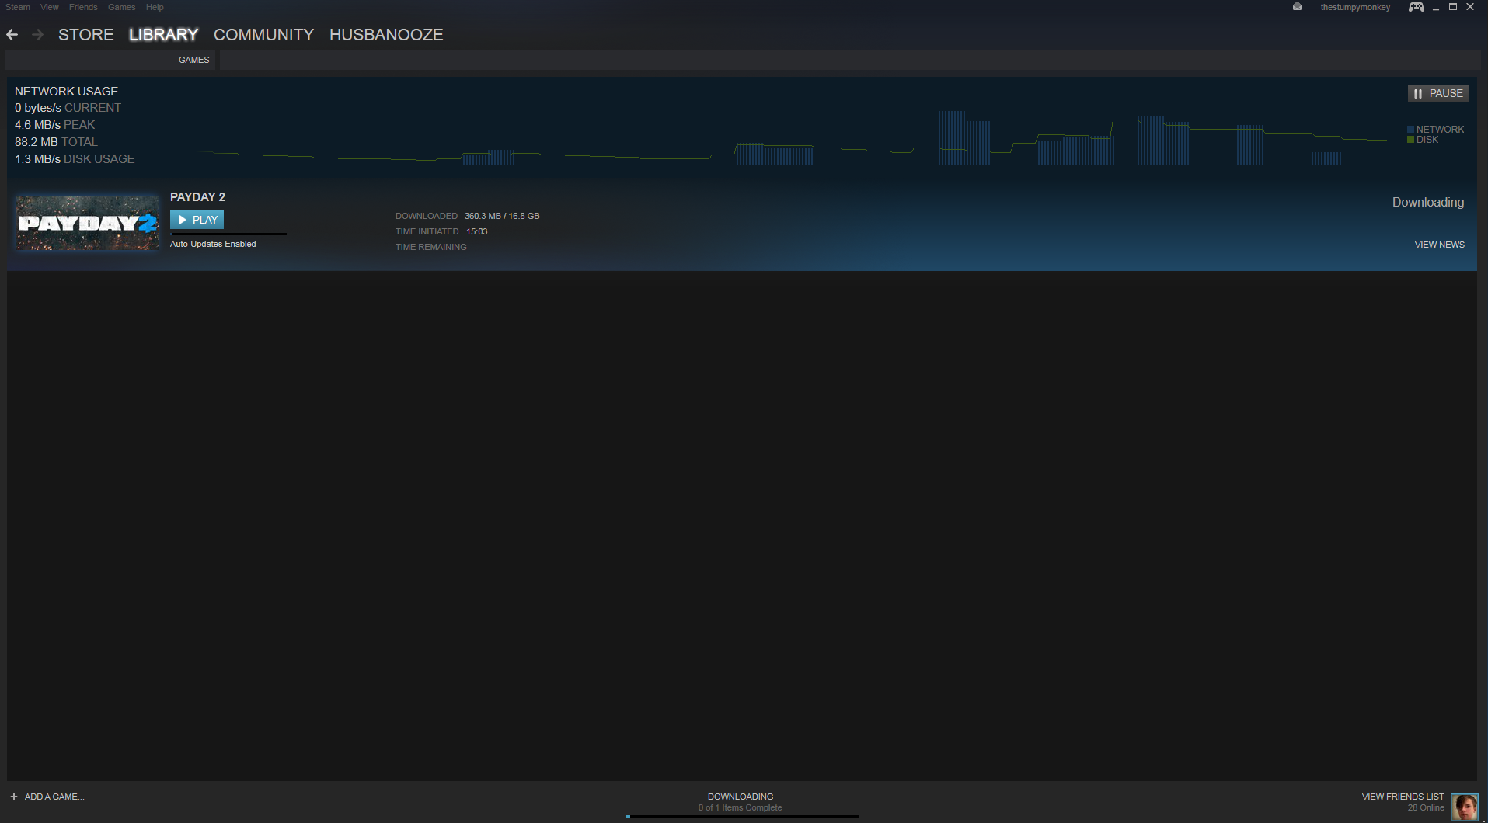This screenshot has height=823, width=1488.
Task: Click the DISK legend entry
Action: point(1423,140)
